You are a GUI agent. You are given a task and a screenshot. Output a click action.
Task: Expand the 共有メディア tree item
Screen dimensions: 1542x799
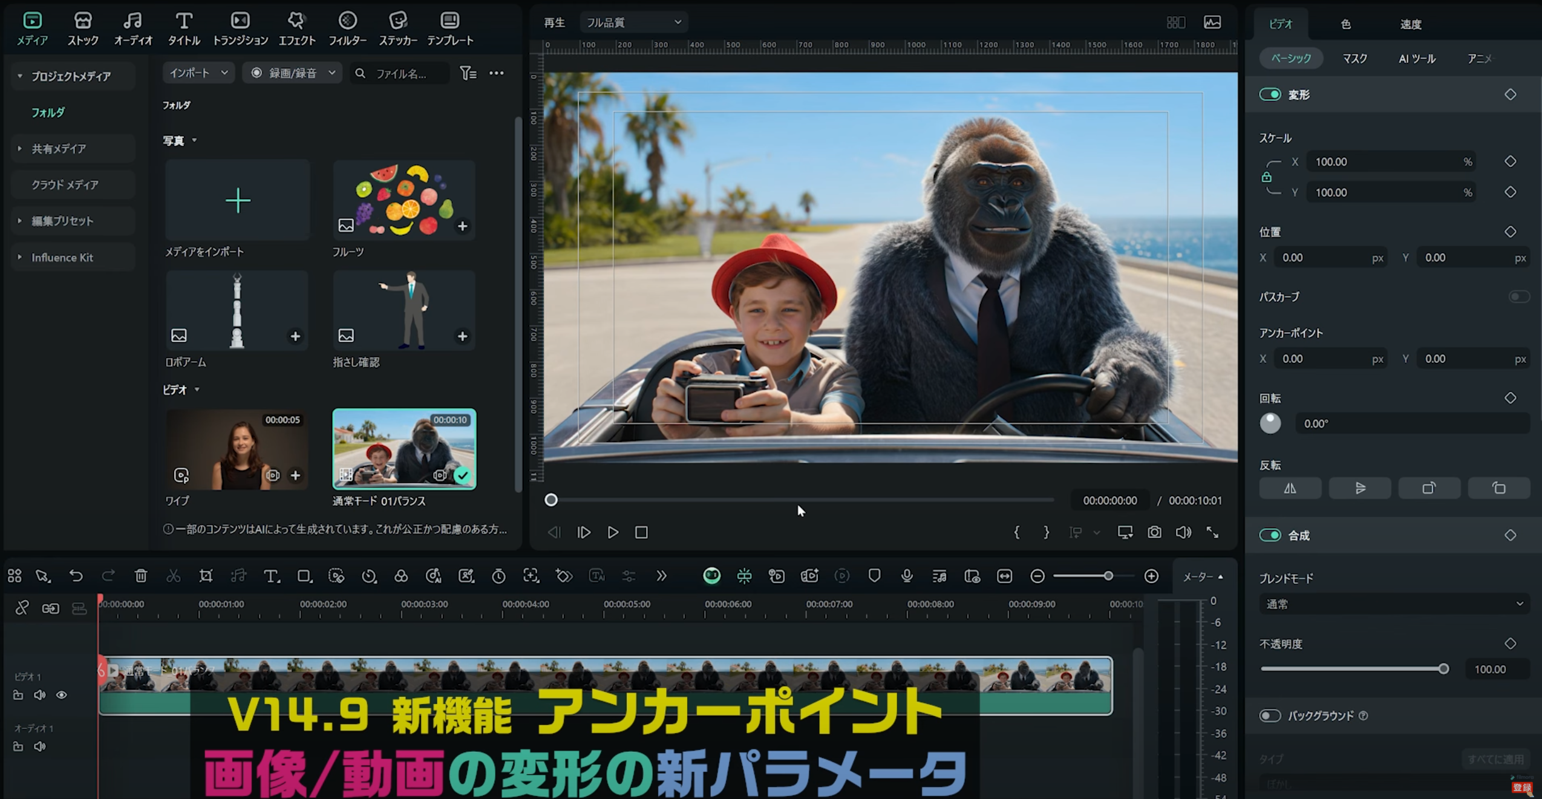pos(20,148)
